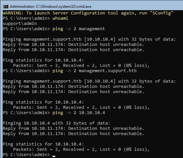Viewport: 183px width, 158px height.
Task: Click the first 'Pinging management.support.htb' output line
Action: 89,39
